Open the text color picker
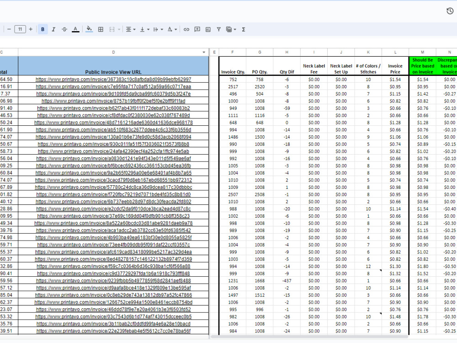 (x=75, y=29)
